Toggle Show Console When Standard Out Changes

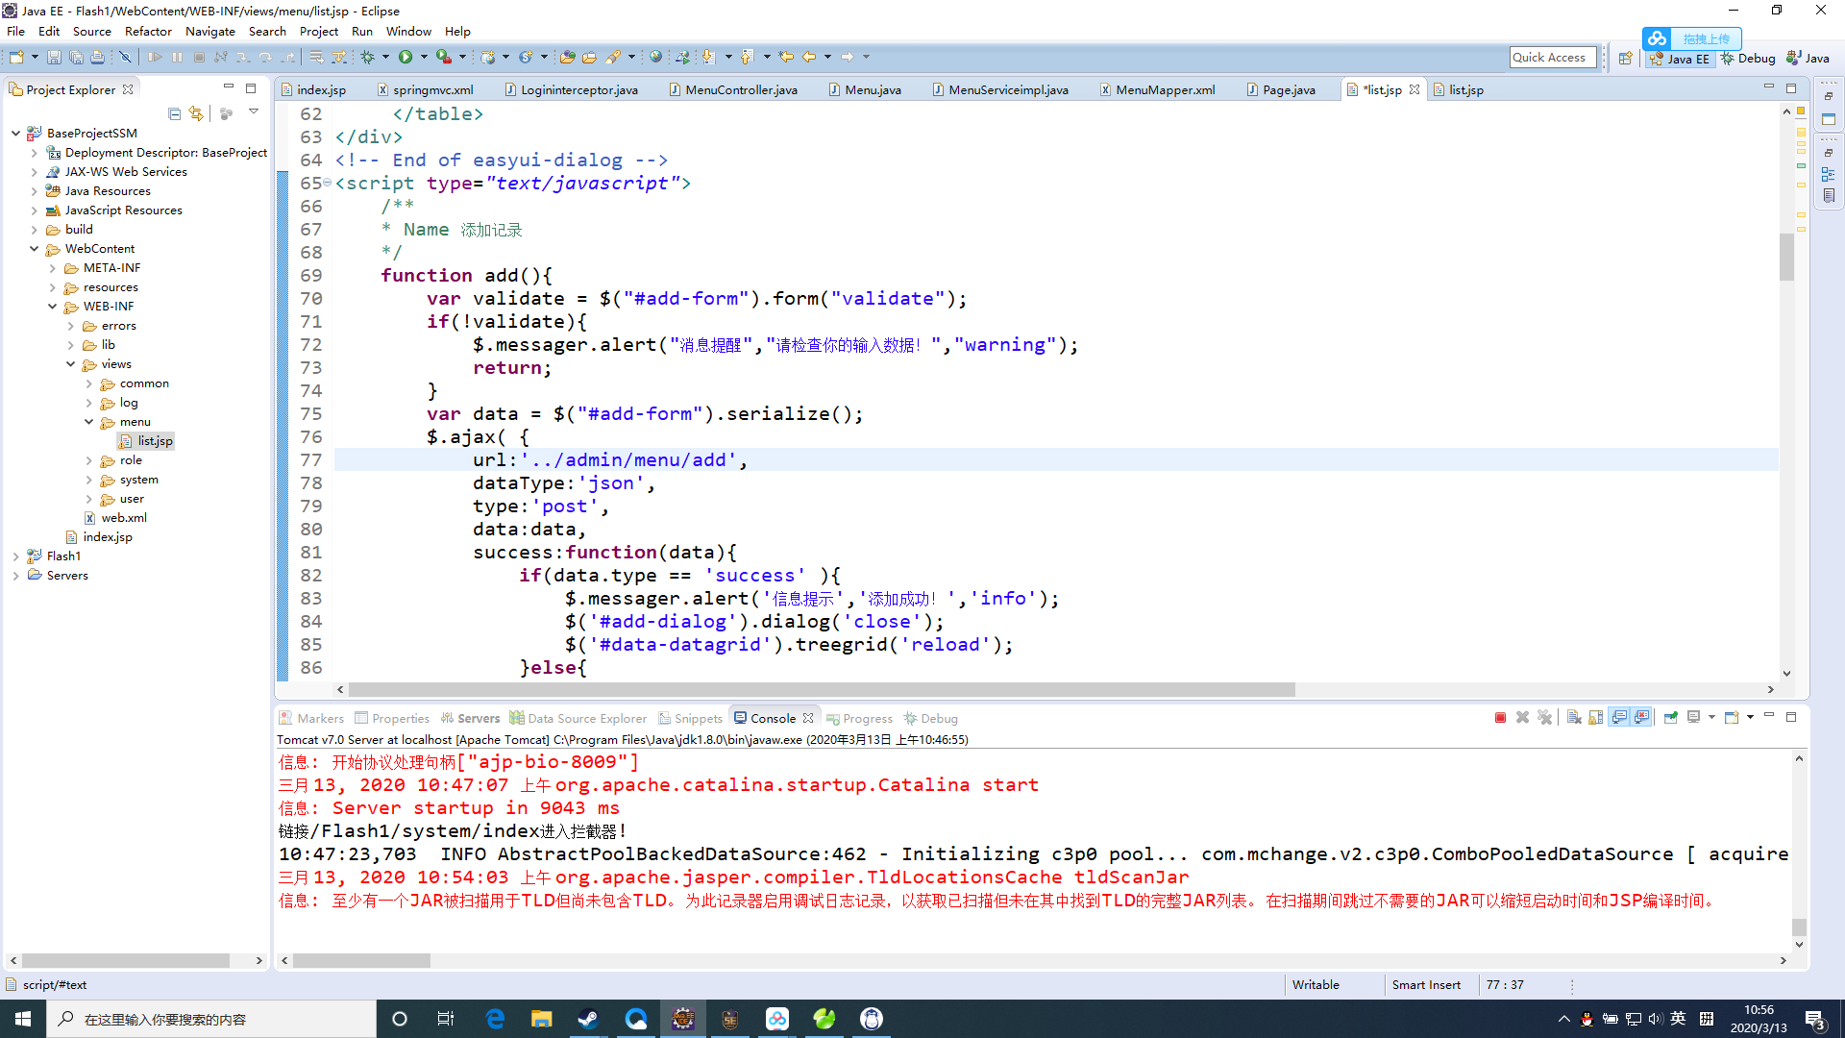click(x=1619, y=718)
